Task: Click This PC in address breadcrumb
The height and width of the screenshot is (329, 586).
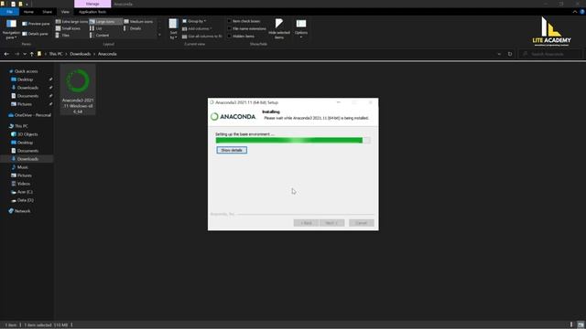Action: click(x=56, y=54)
